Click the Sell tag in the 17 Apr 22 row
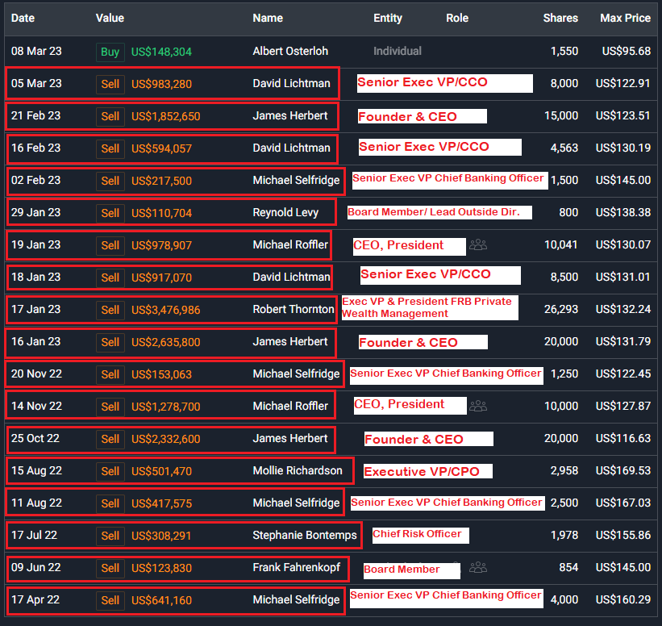 click(110, 600)
